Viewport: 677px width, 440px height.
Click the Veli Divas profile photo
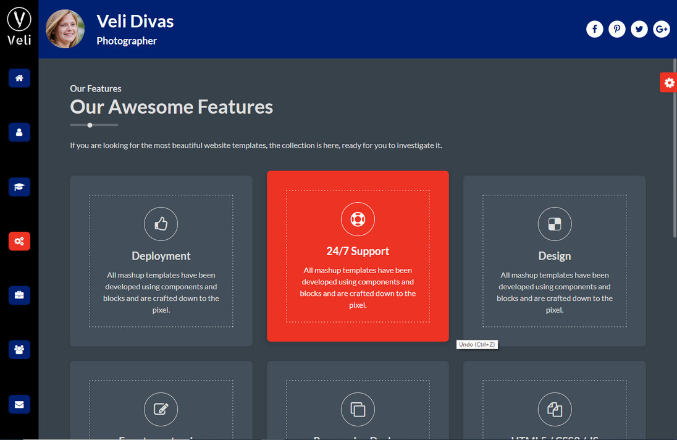(65, 29)
